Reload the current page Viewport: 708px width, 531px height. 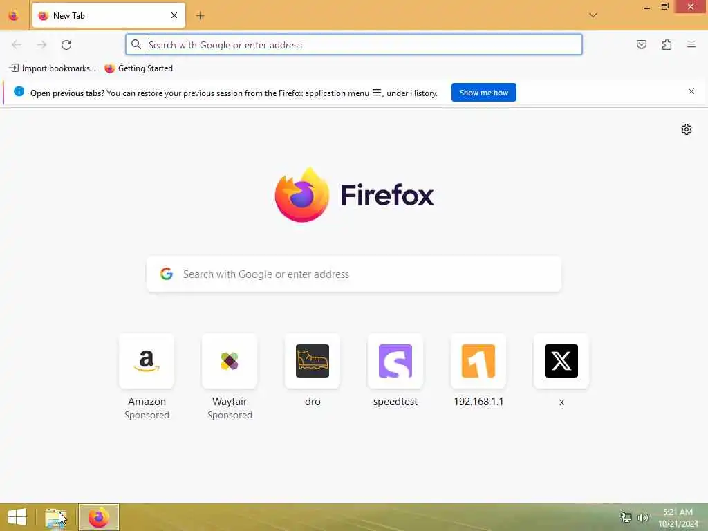(x=66, y=45)
